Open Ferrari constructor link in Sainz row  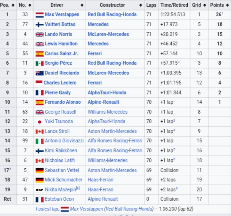pos(95,53)
